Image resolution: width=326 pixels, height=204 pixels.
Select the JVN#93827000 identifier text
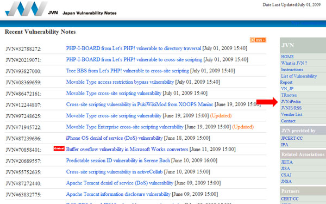coord(23,71)
